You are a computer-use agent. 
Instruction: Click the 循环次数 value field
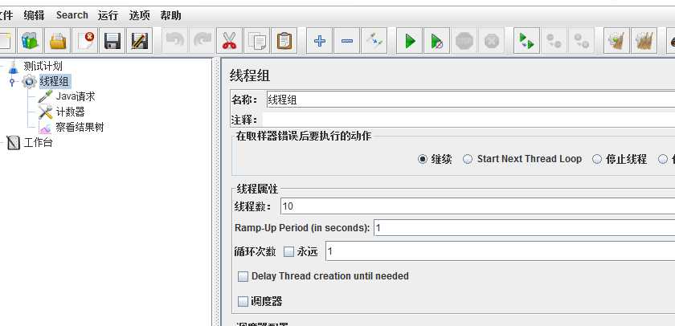pyautogui.click(x=500, y=251)
